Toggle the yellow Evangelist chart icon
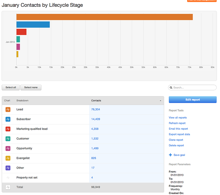The image size is (220, 195). coord(8,158)
